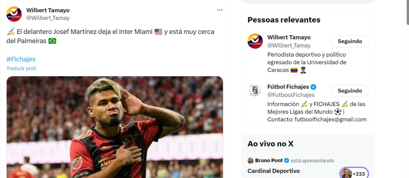
Task: Click Wilbert Tamayo's avatar in Pessoas relevantes
Action: tap(255, 41)
